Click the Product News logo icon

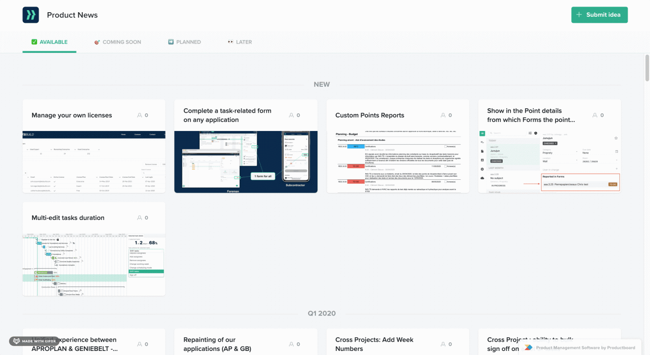(x=30, y=15)
